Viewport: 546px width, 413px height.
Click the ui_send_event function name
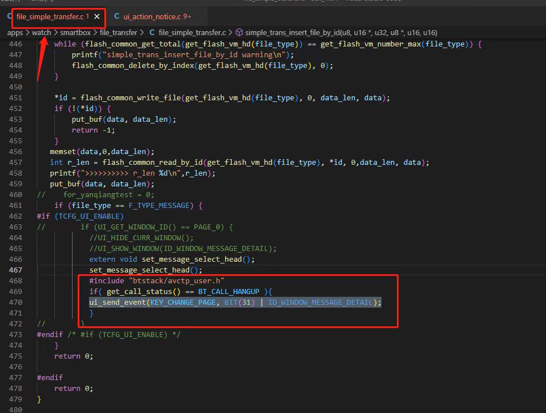tap(117, 303)
